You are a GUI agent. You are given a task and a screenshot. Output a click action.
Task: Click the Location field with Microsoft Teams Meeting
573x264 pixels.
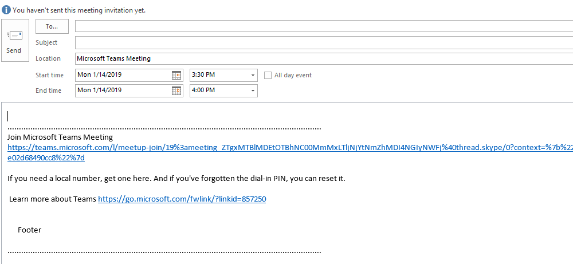tap(321, 58)
